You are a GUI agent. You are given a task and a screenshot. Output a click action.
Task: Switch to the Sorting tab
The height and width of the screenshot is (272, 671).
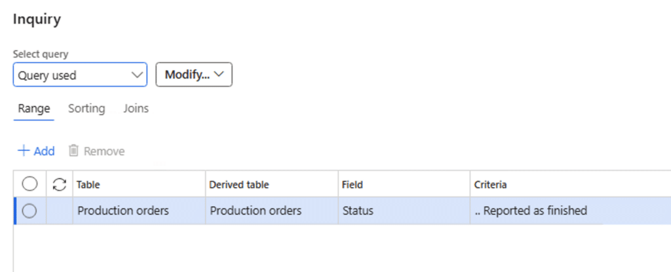click(x=86, y=109)
